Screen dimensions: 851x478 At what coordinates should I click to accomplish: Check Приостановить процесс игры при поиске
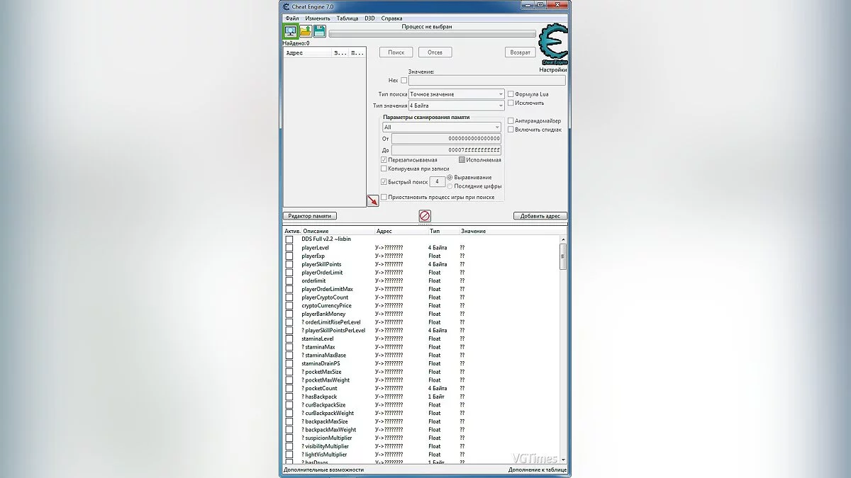coord(384,197)
